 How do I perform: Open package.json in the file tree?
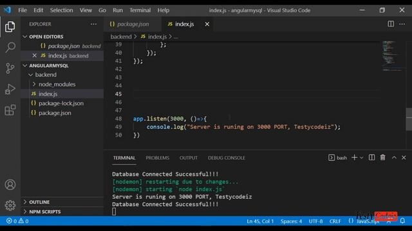pyautogui.click(x=62, y=113)
